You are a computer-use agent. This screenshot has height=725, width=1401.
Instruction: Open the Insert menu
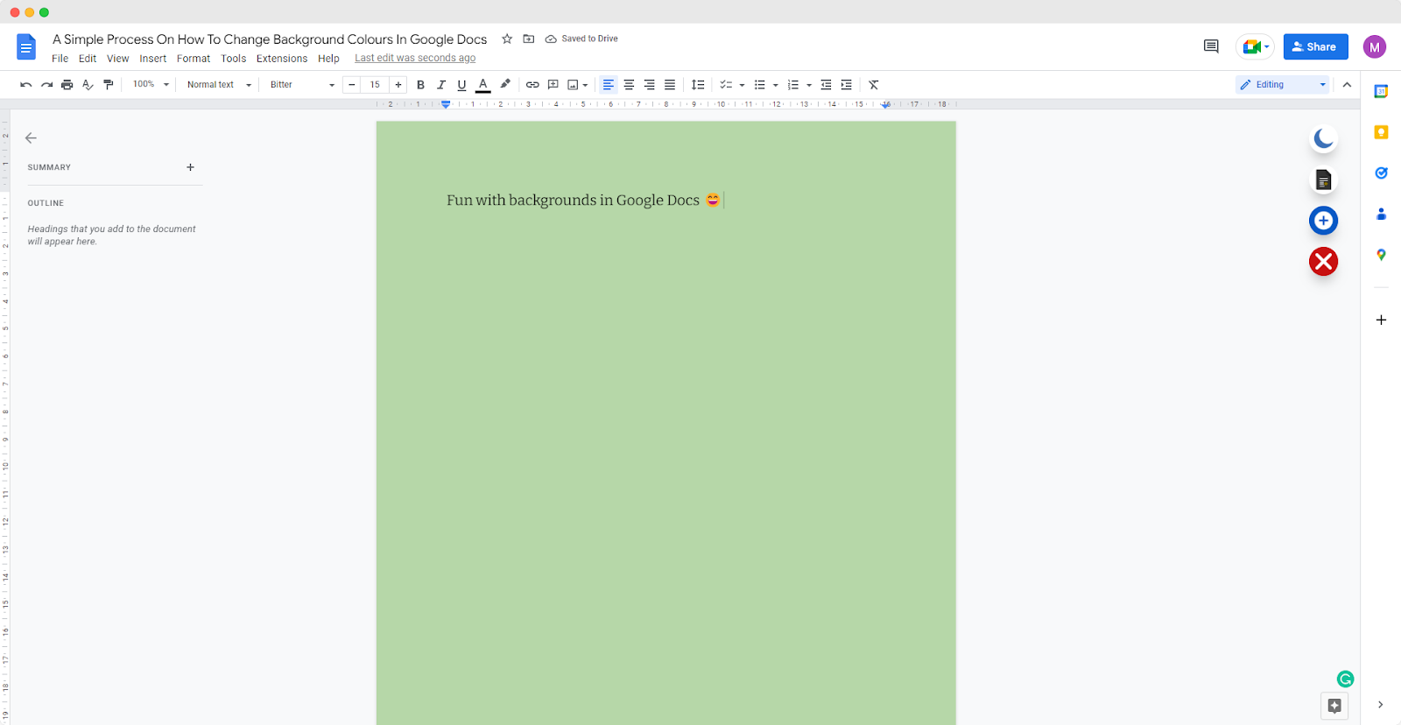(x=153, y=59)
